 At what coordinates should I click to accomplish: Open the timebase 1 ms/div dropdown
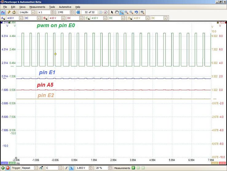pos(33,12)
